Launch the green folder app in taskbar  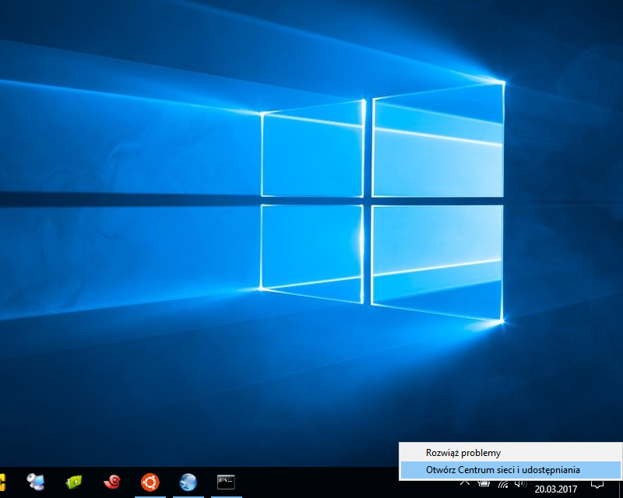74,482
